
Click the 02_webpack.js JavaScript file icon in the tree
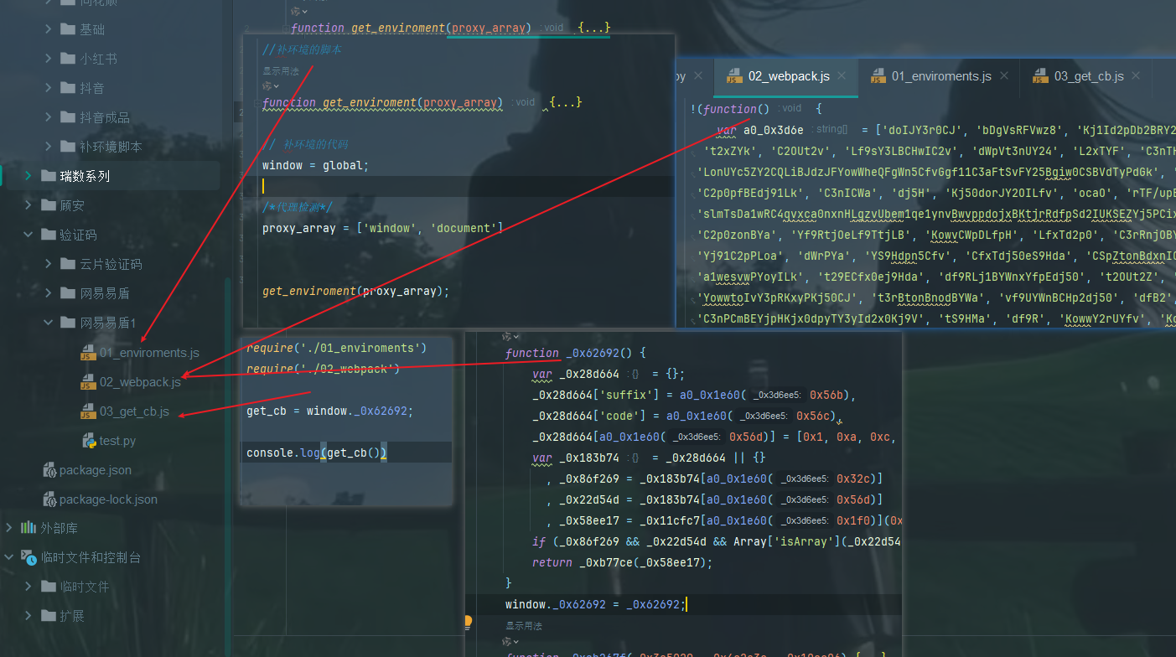88,382
